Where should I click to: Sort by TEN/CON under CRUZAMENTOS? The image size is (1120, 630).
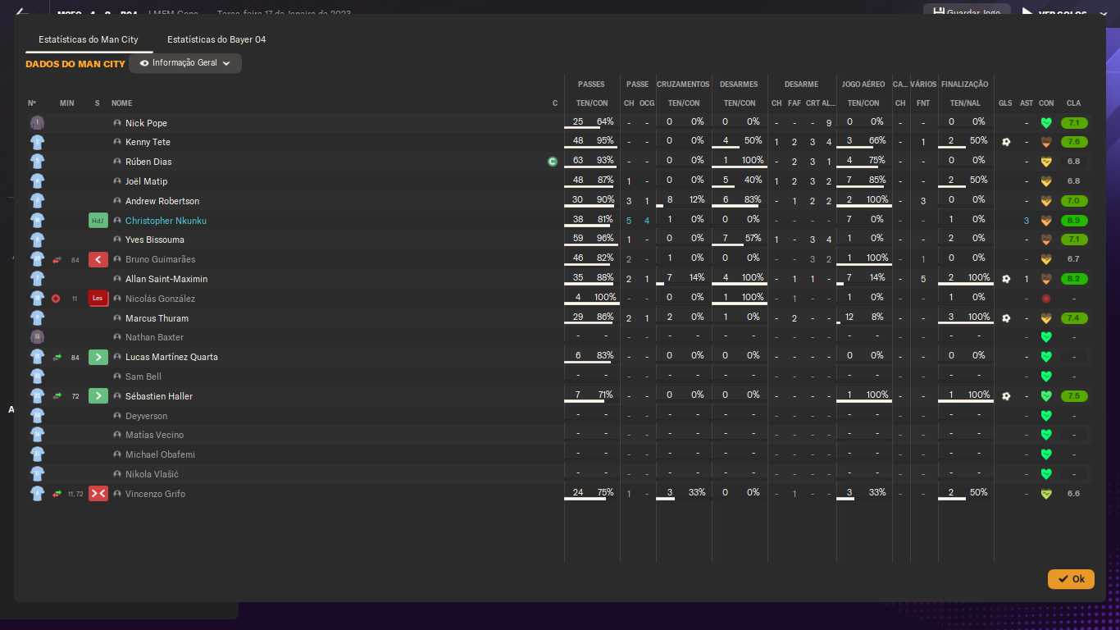click(684, 103)
